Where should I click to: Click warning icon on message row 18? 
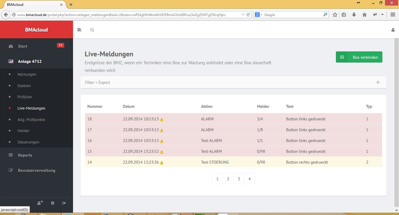(162, 119)
